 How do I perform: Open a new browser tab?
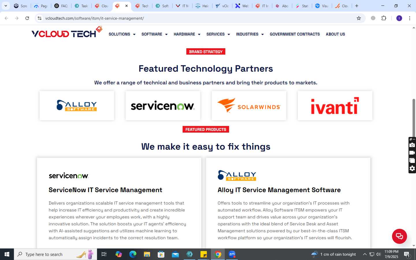pos(357,6)
